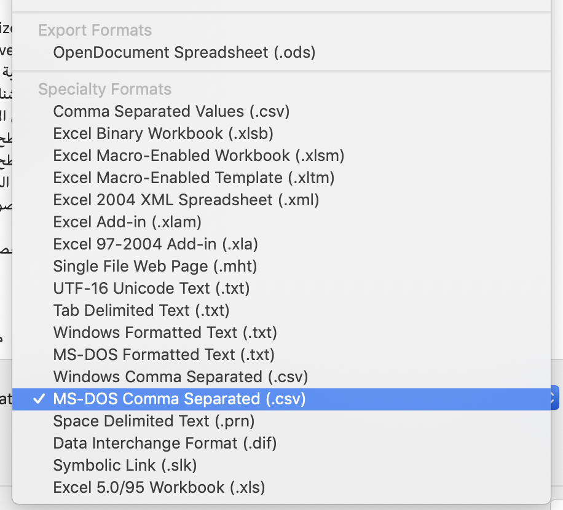
Task: Select Symbolic Link (.slk) format
Action: point(125,465)
